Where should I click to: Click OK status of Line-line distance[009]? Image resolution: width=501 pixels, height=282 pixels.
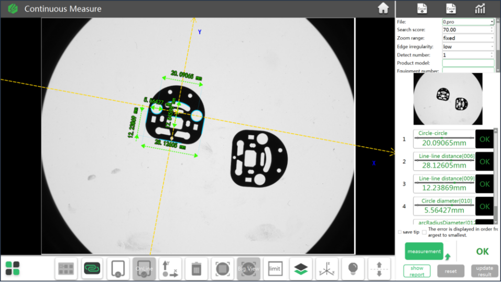click(x=484, y=184)
